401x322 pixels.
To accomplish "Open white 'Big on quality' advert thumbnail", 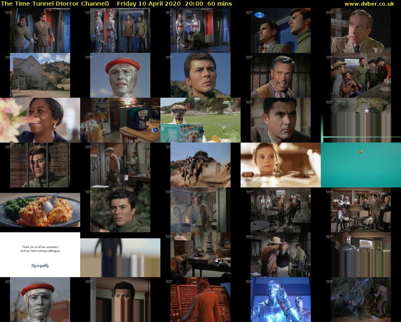I will [x=40, y=255].
